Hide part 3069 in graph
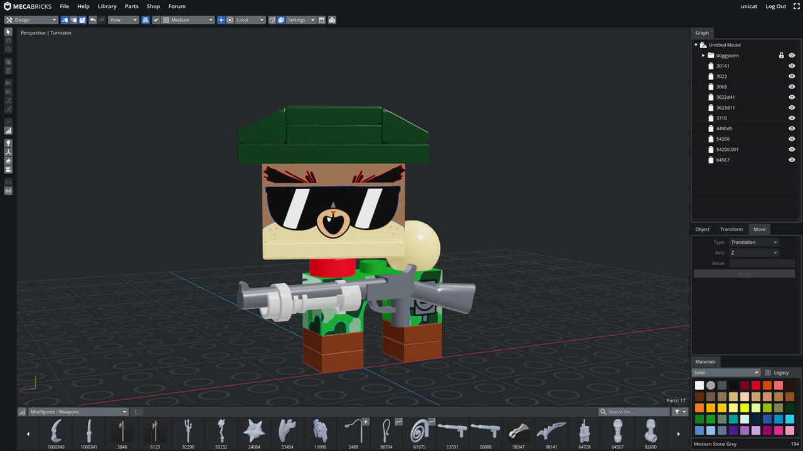The image size is (803, 451). [792, 86]
